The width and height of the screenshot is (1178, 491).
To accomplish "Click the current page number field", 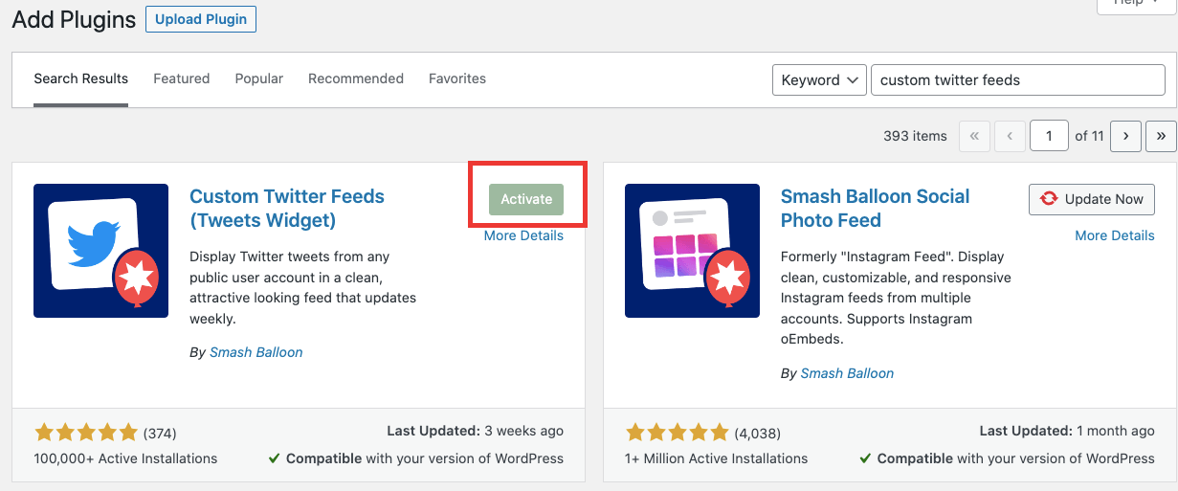I will pos(1049,136).
